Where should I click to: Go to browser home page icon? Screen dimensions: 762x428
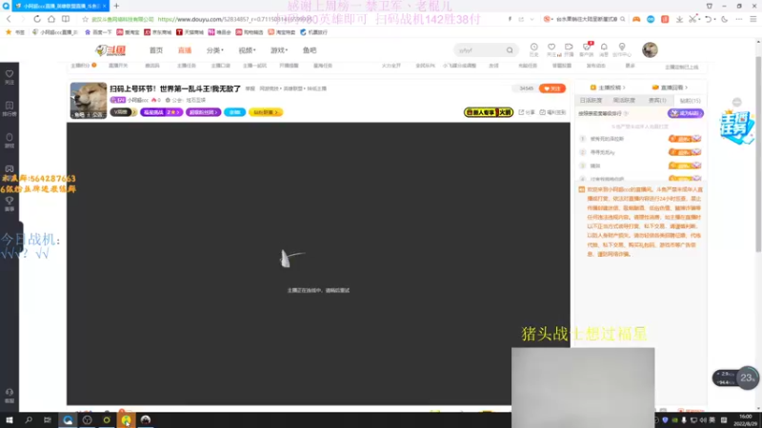[51, 19]
